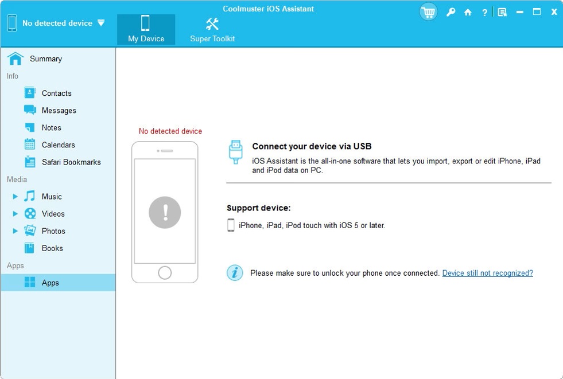Maximize the Coolmuster window
The height and width of the screenshot is (379, 563).
537,12
